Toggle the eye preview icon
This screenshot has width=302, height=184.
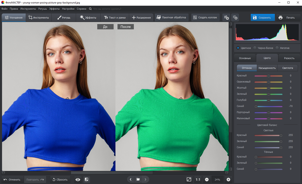pyautogui.click(x=78, y=179)
